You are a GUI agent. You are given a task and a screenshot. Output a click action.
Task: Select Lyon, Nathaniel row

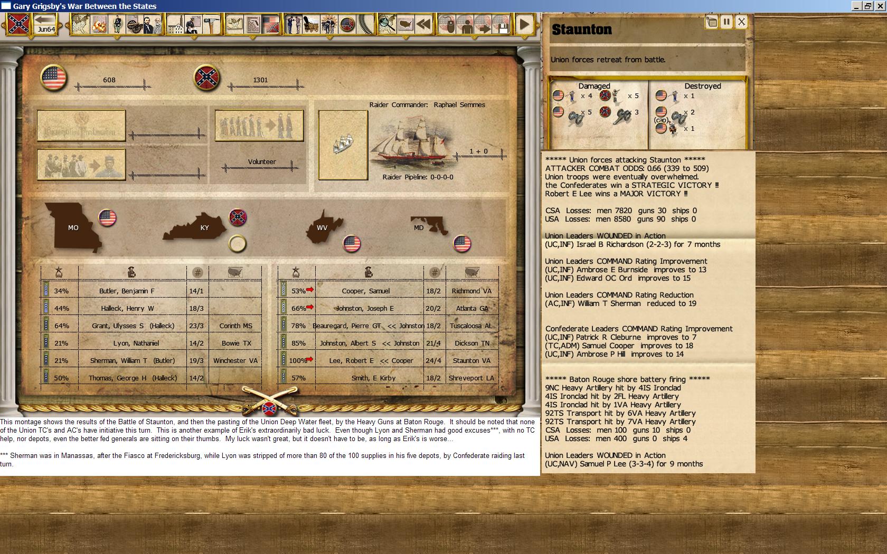click(x=151, y=343)
